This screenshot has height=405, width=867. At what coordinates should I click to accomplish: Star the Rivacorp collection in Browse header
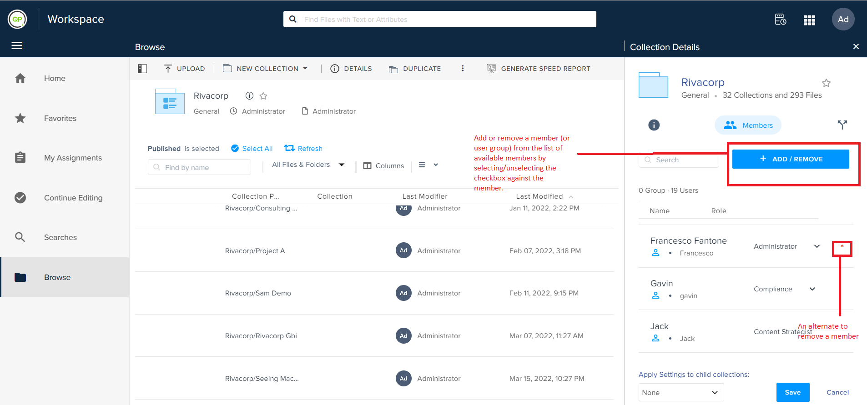pos(263,96)
